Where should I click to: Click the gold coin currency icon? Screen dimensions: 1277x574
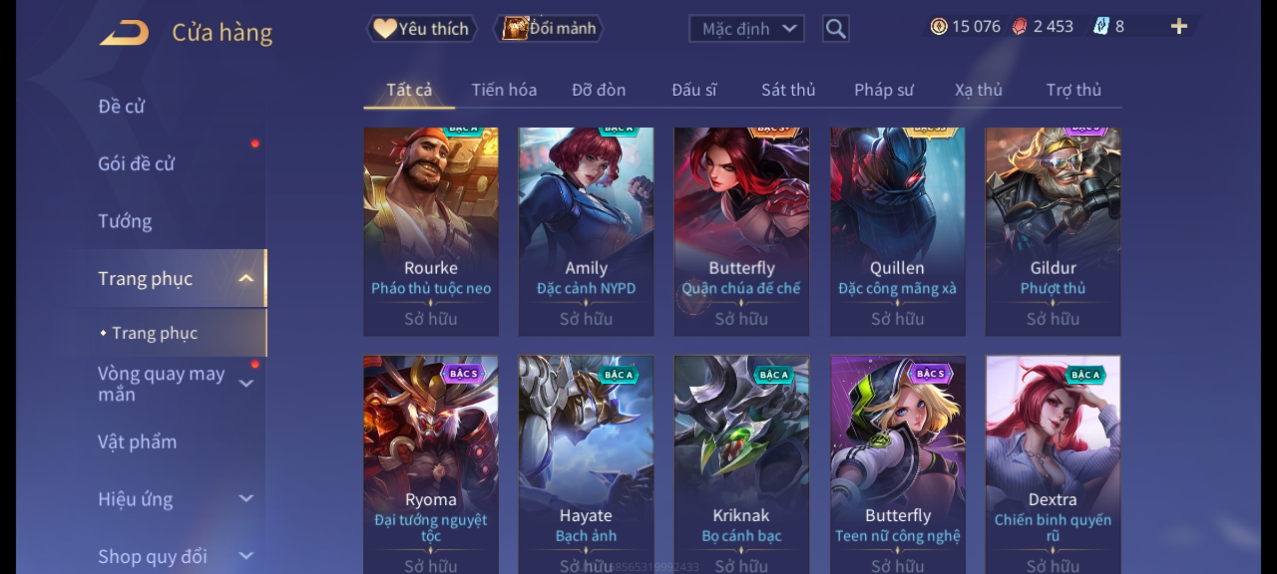[939, 27]
